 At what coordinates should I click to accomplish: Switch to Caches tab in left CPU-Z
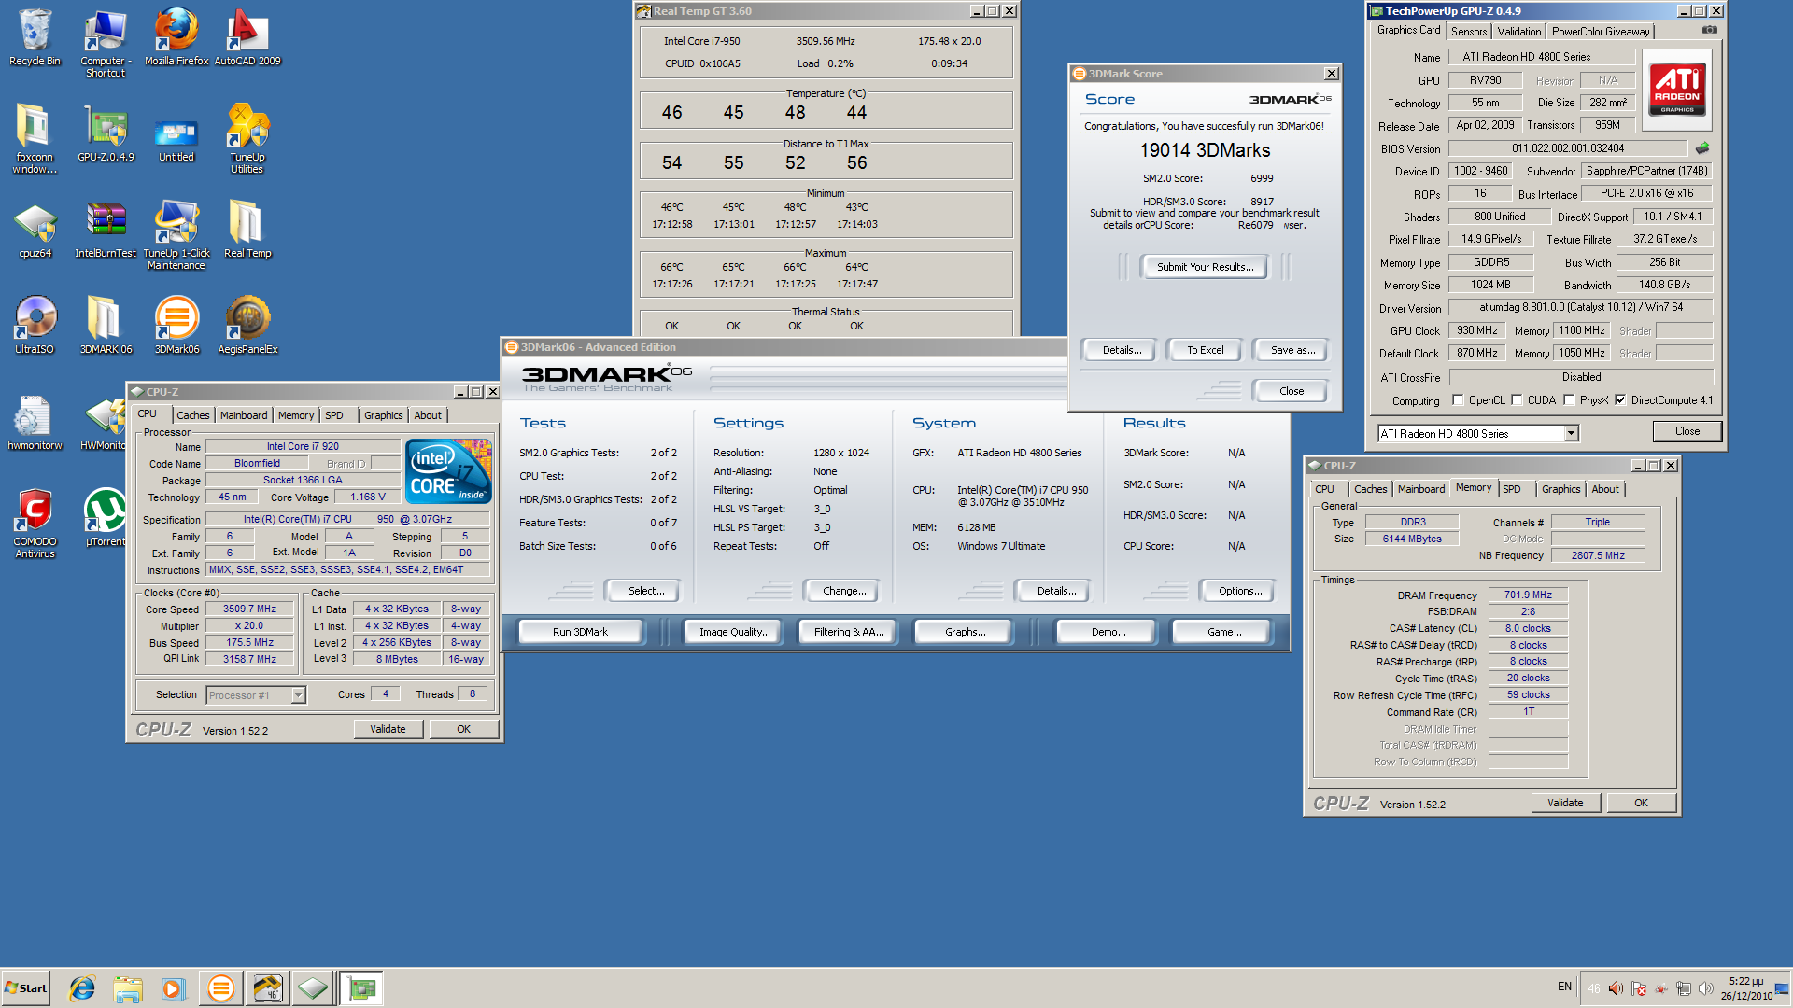(x=193, y=415)
